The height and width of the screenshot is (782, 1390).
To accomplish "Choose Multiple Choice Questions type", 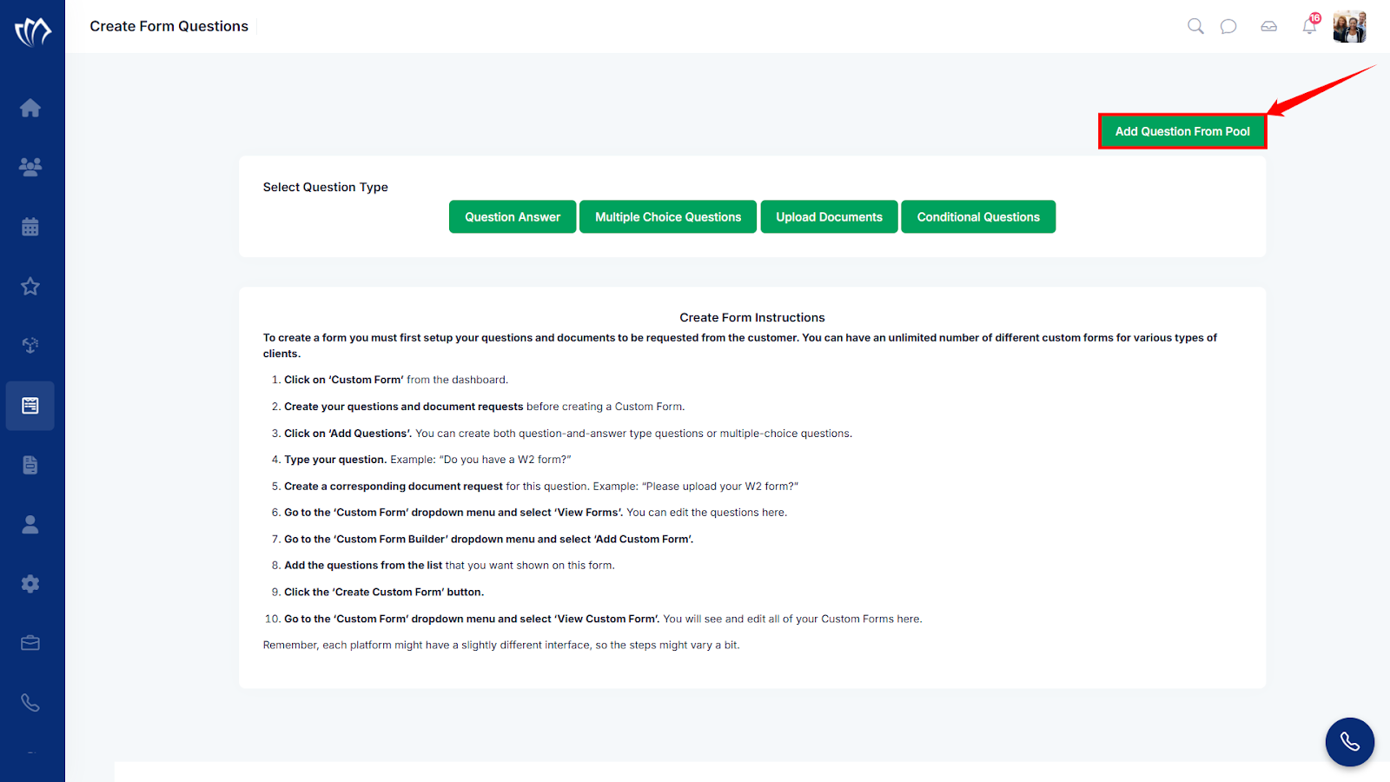I will [668, 217].
